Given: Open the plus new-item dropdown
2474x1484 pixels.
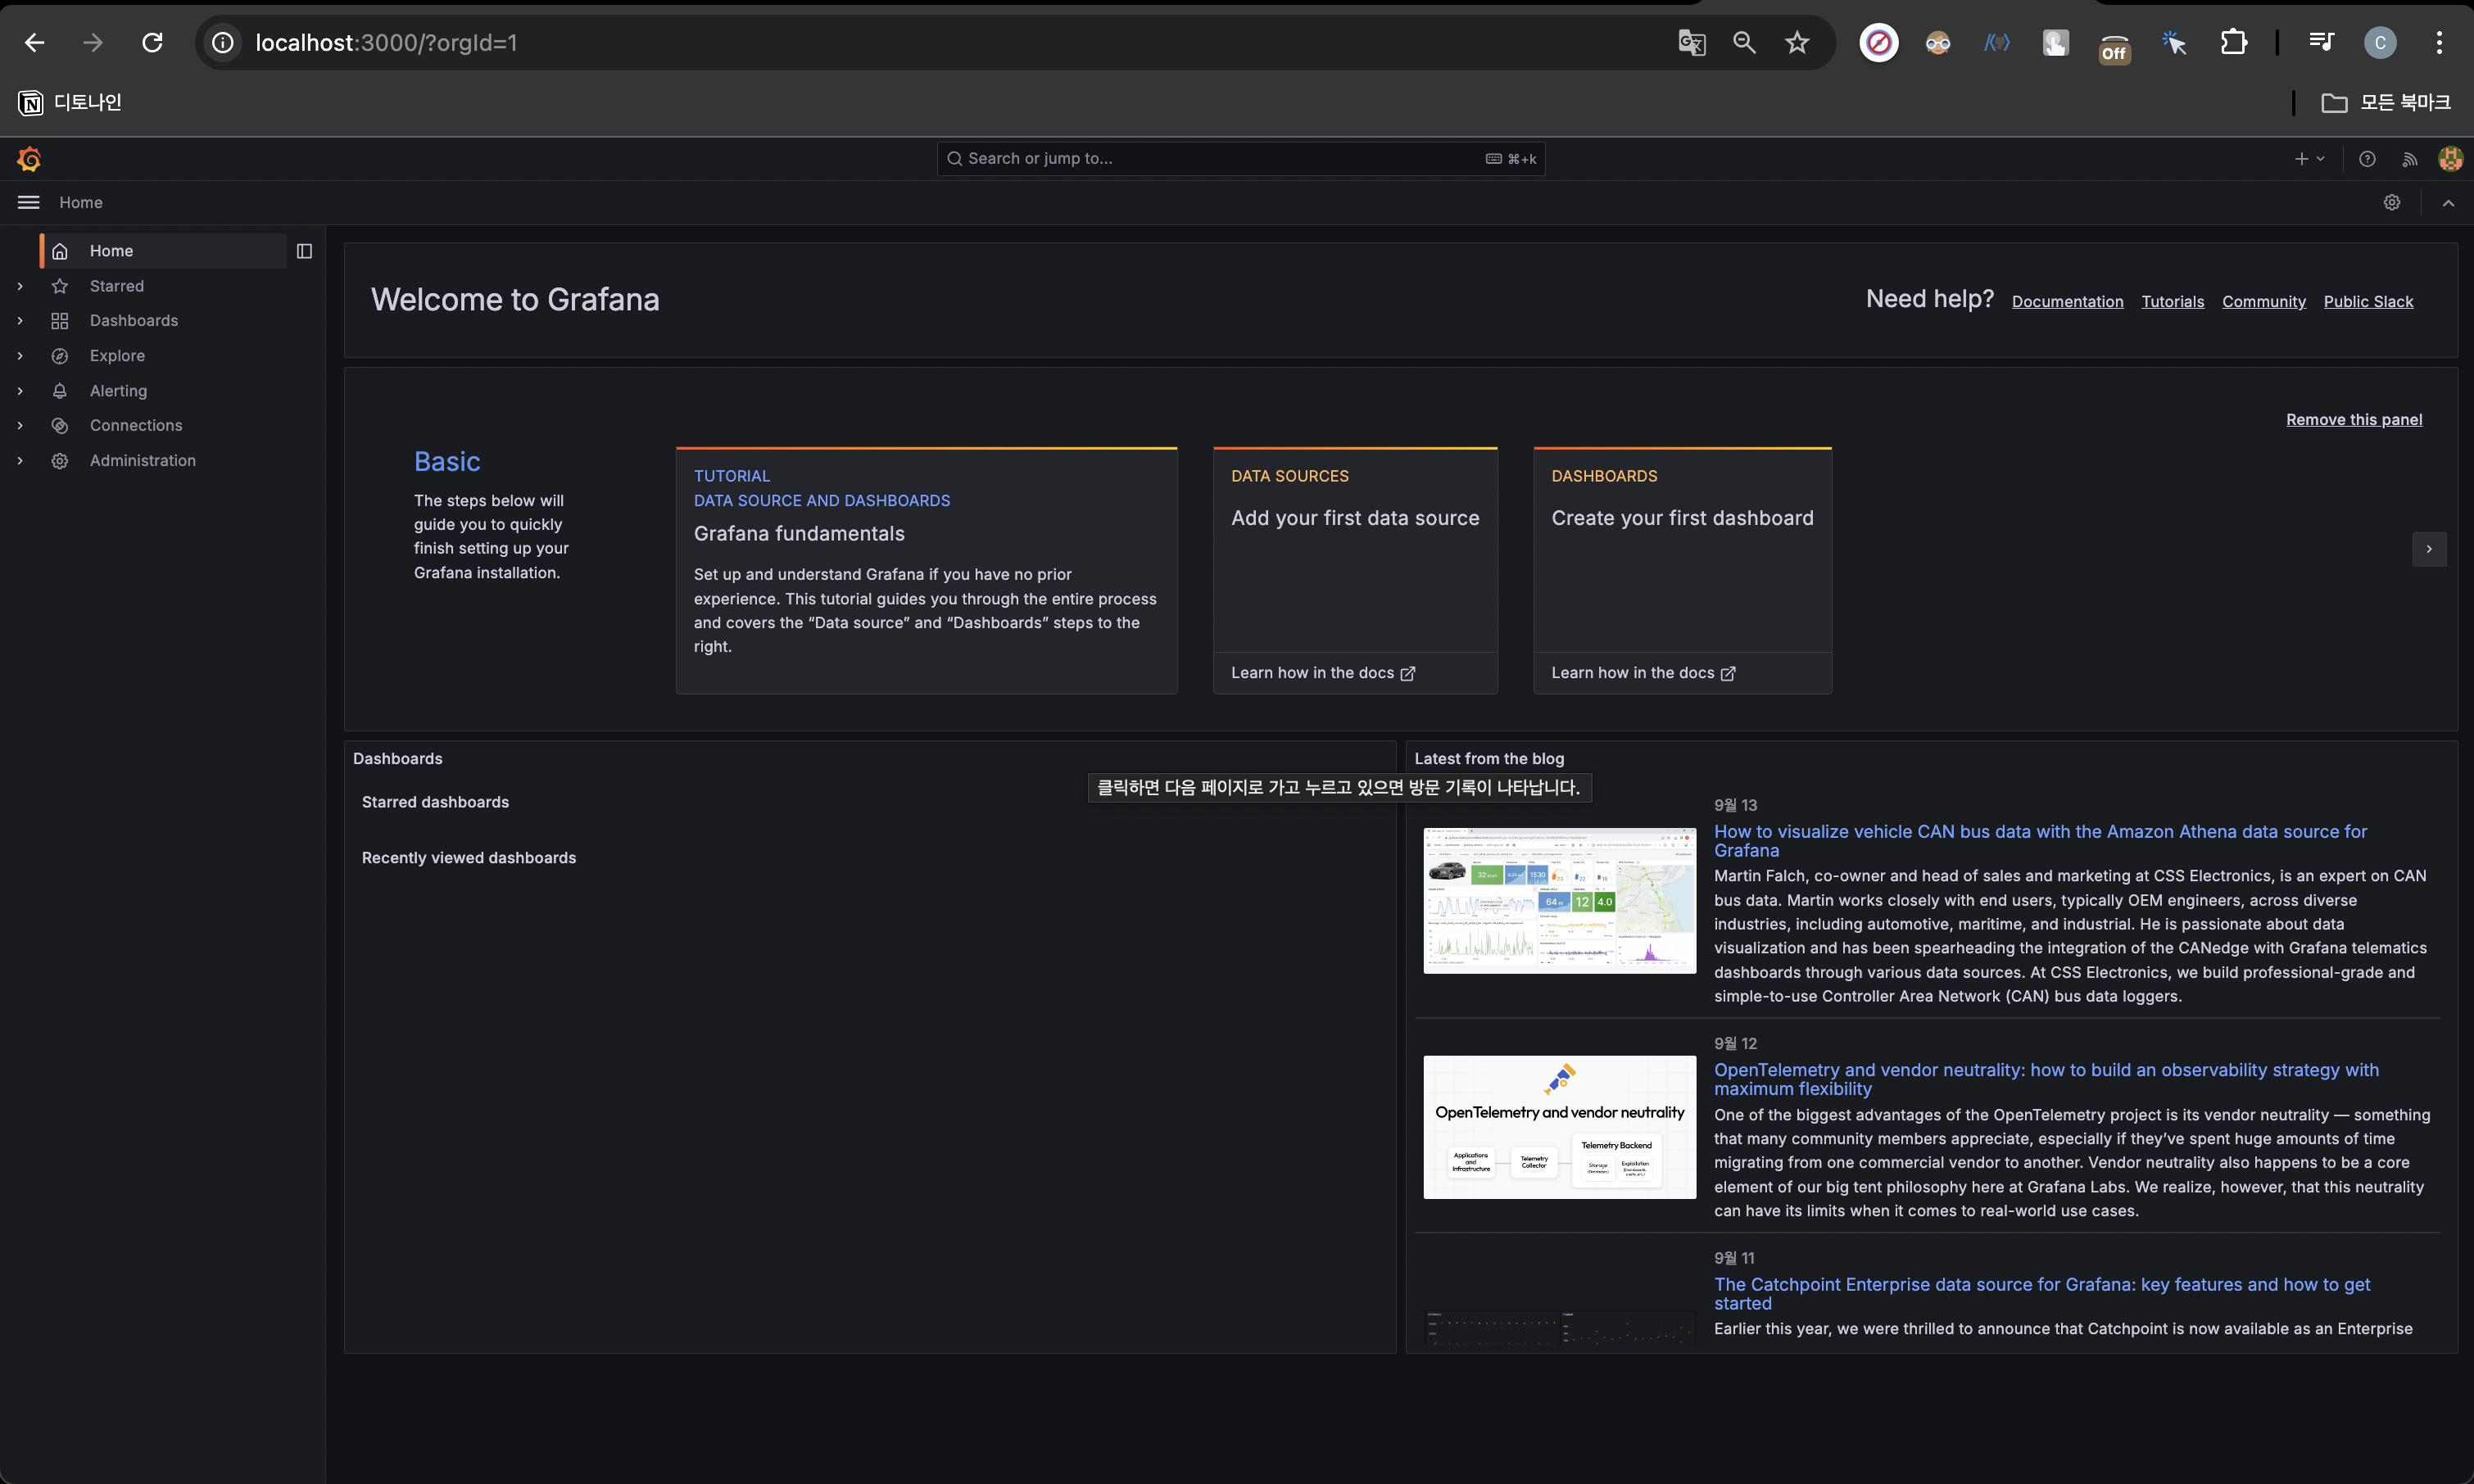Looking at the screenshot, I should 2309,159.
